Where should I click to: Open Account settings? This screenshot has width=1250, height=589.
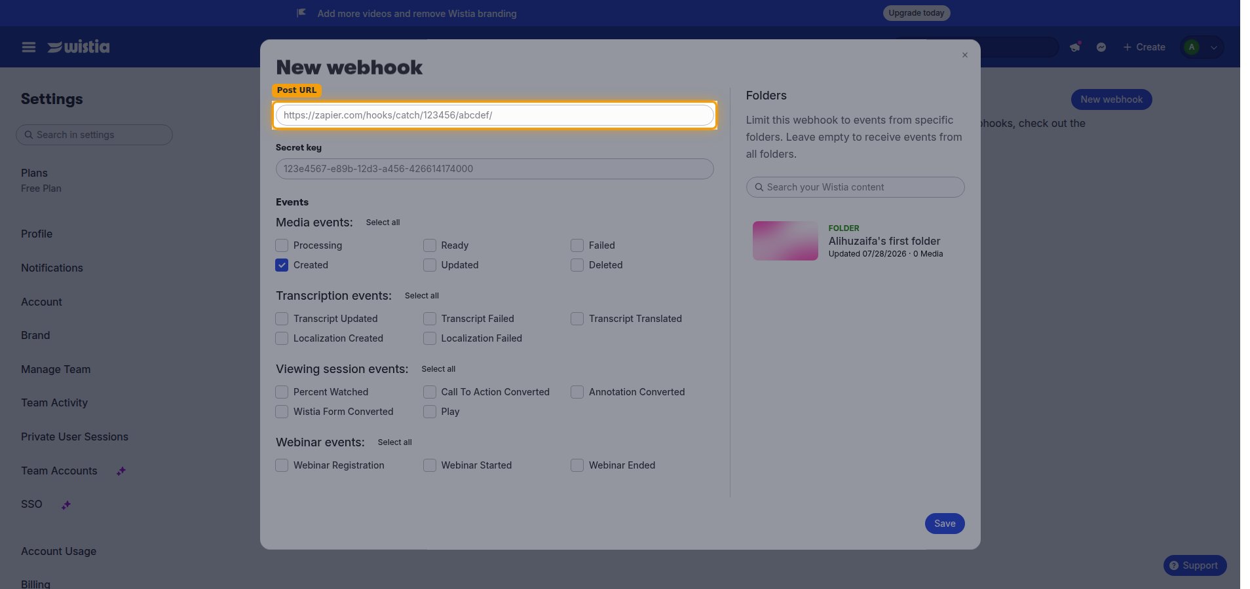[x=41, y=302]
